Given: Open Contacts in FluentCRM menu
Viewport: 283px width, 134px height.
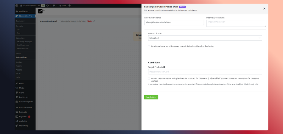Looking at the screenshot, I should point(19,26).
